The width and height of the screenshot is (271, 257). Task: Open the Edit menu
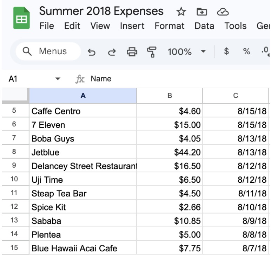pos(72,26)
